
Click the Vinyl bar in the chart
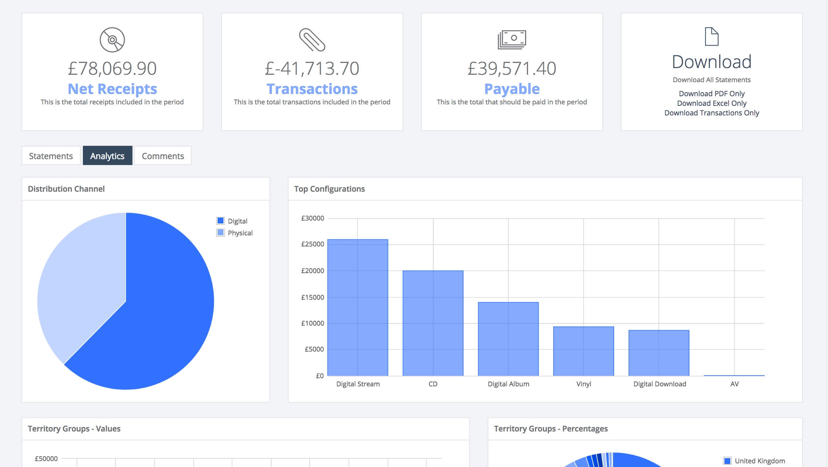(583, 351)
